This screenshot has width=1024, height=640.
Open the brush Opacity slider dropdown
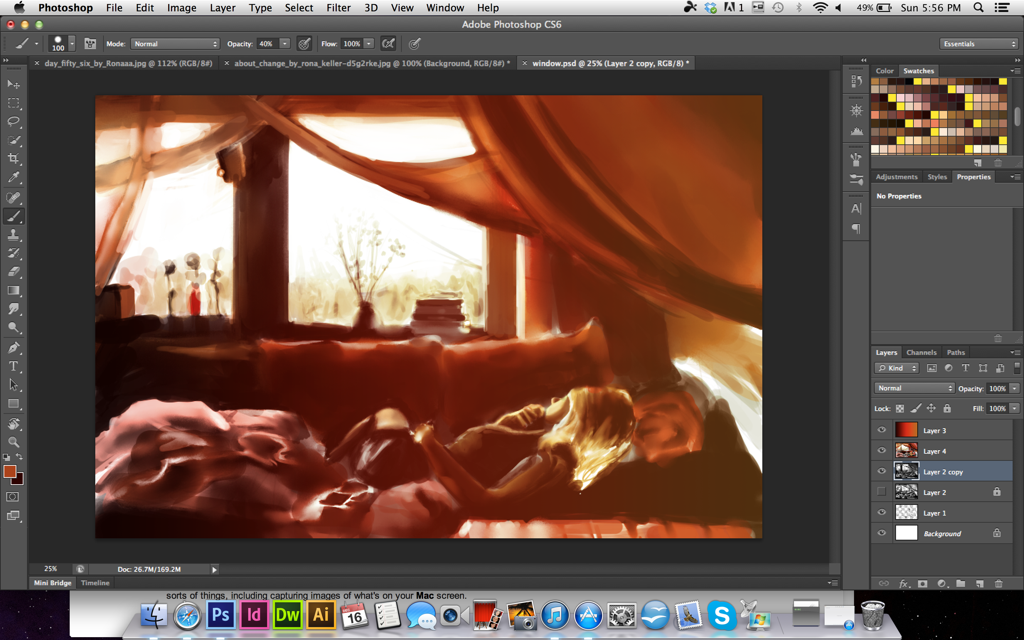point(285,44)
